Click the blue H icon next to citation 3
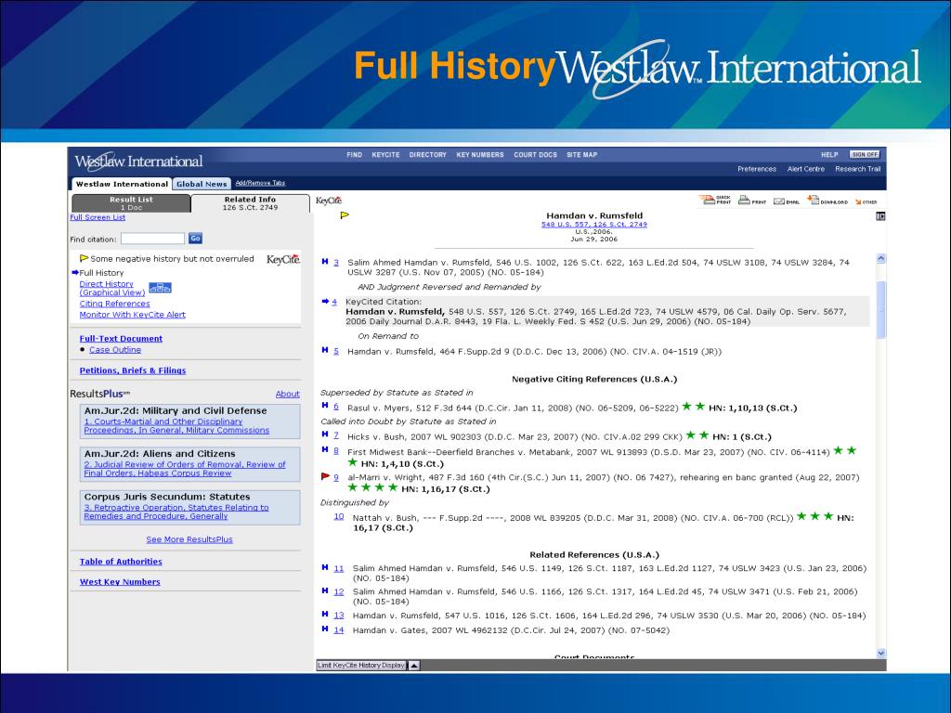 [x=324, y=262]
